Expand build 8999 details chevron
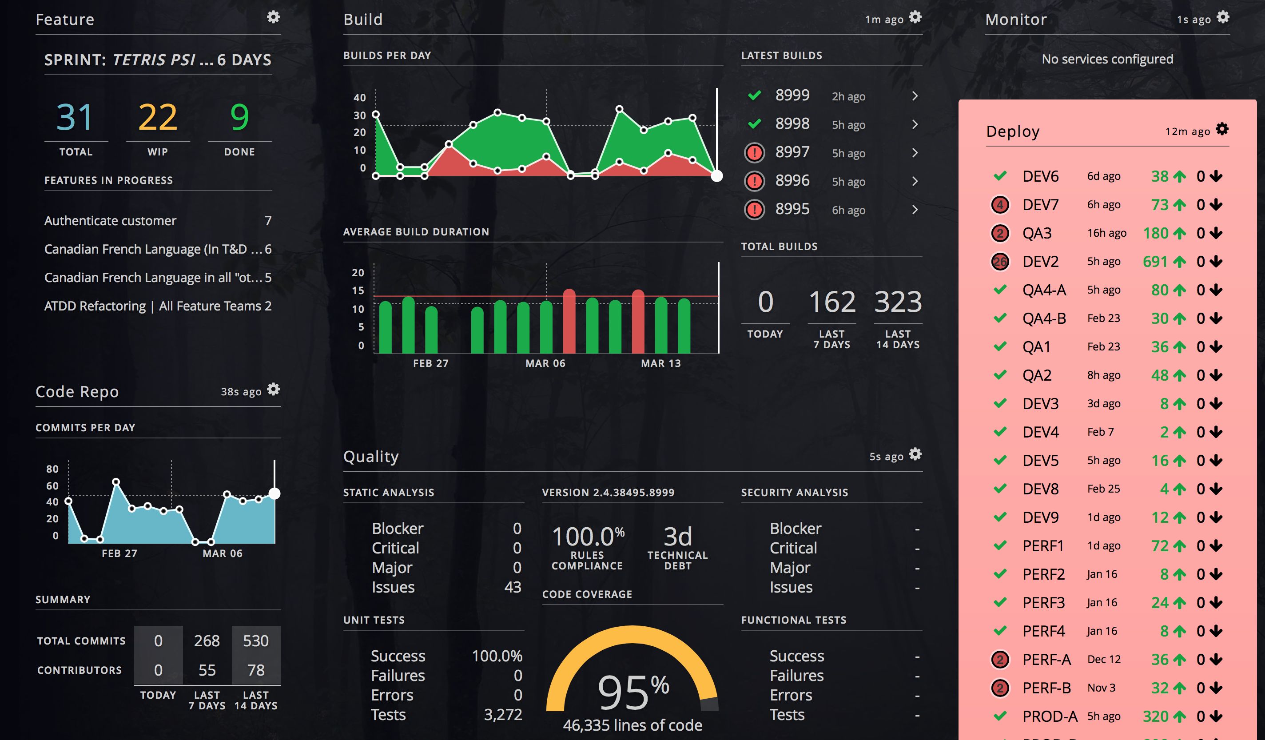This screenshot has height=740, width=1265. point(915,96)
